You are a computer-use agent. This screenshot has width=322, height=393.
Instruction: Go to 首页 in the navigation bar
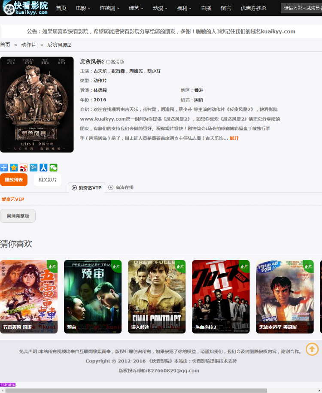click(61, 8)
